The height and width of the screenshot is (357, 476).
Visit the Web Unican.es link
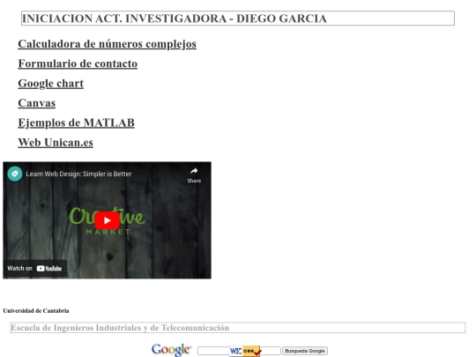pyautogui.click(x=56, y=143)
